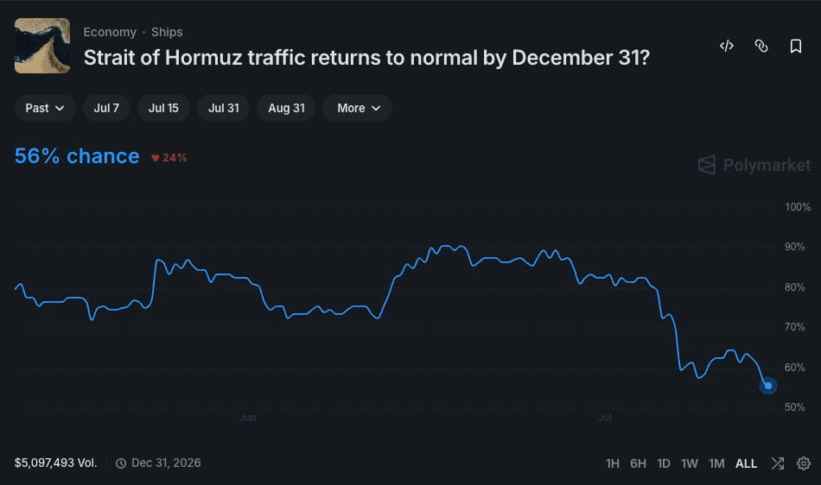Copy the market link with the chain icon
This screenshot has width=821, height=485.
[x=761, y=46]
